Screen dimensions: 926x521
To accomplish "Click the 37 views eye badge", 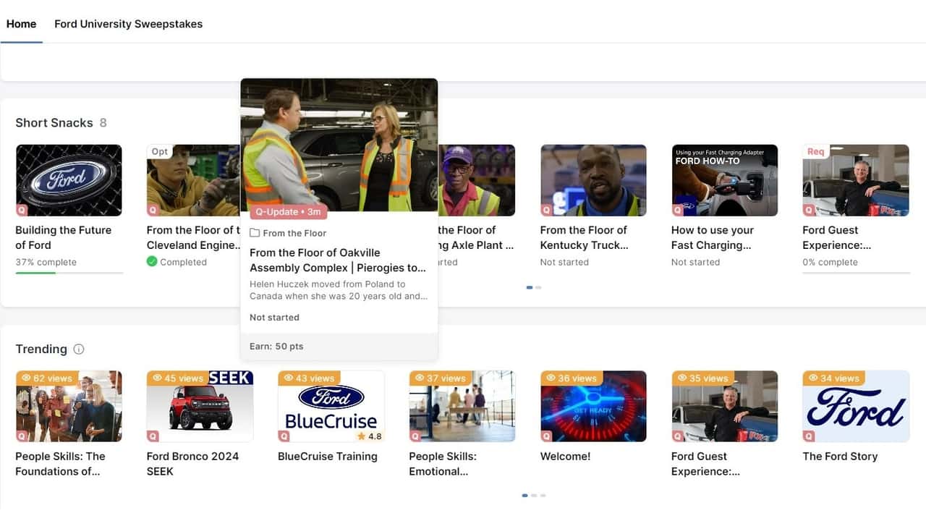I will click(441, 378).
